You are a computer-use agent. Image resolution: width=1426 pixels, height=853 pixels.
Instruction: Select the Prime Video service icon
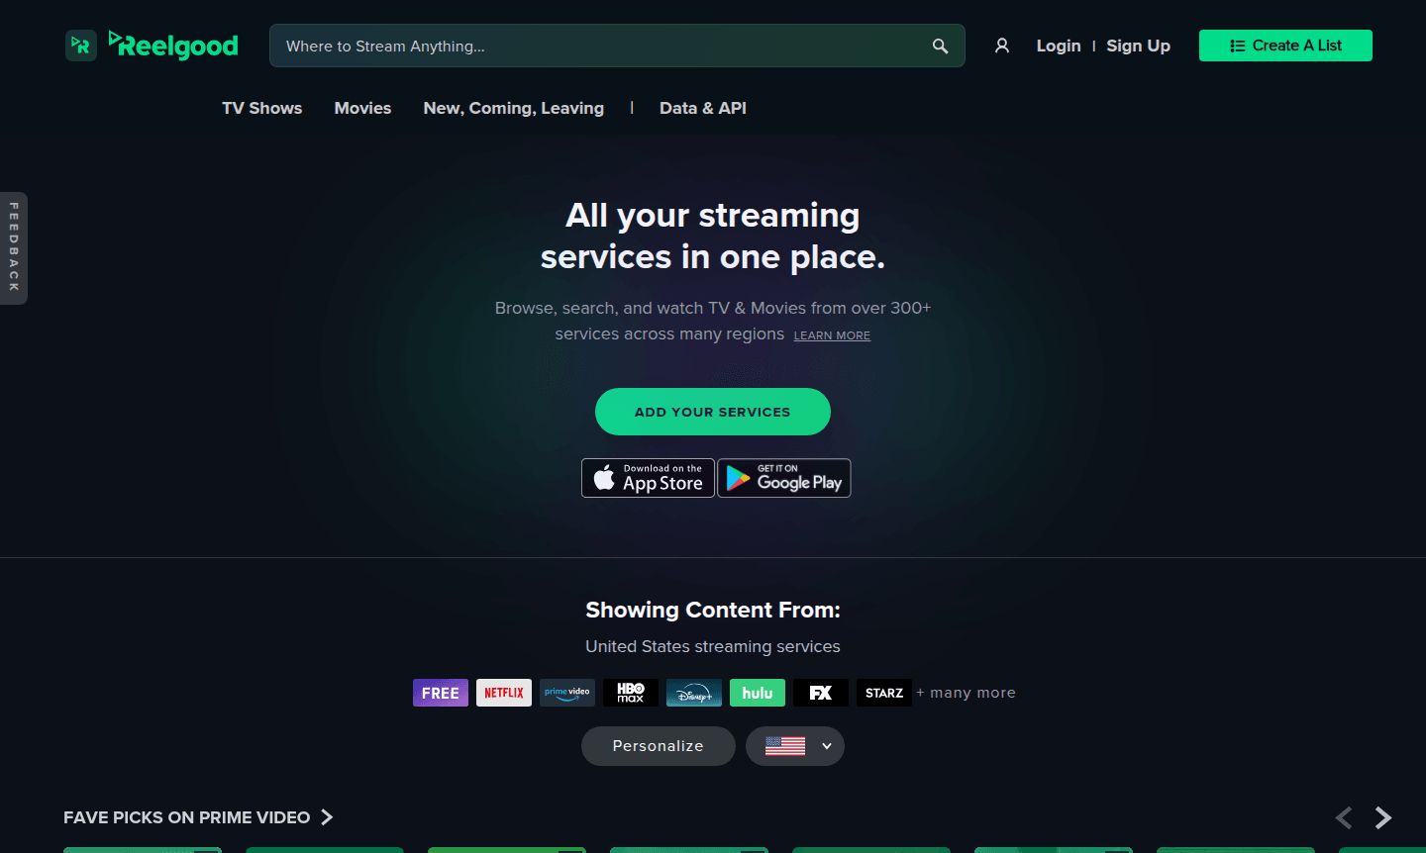click(566, 693)
